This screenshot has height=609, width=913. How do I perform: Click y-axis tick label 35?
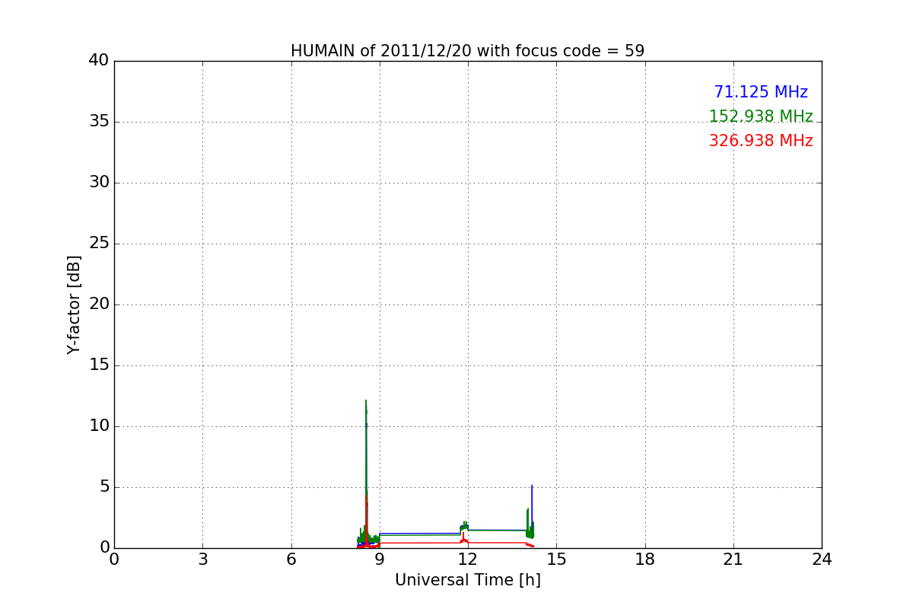[99, 122]
